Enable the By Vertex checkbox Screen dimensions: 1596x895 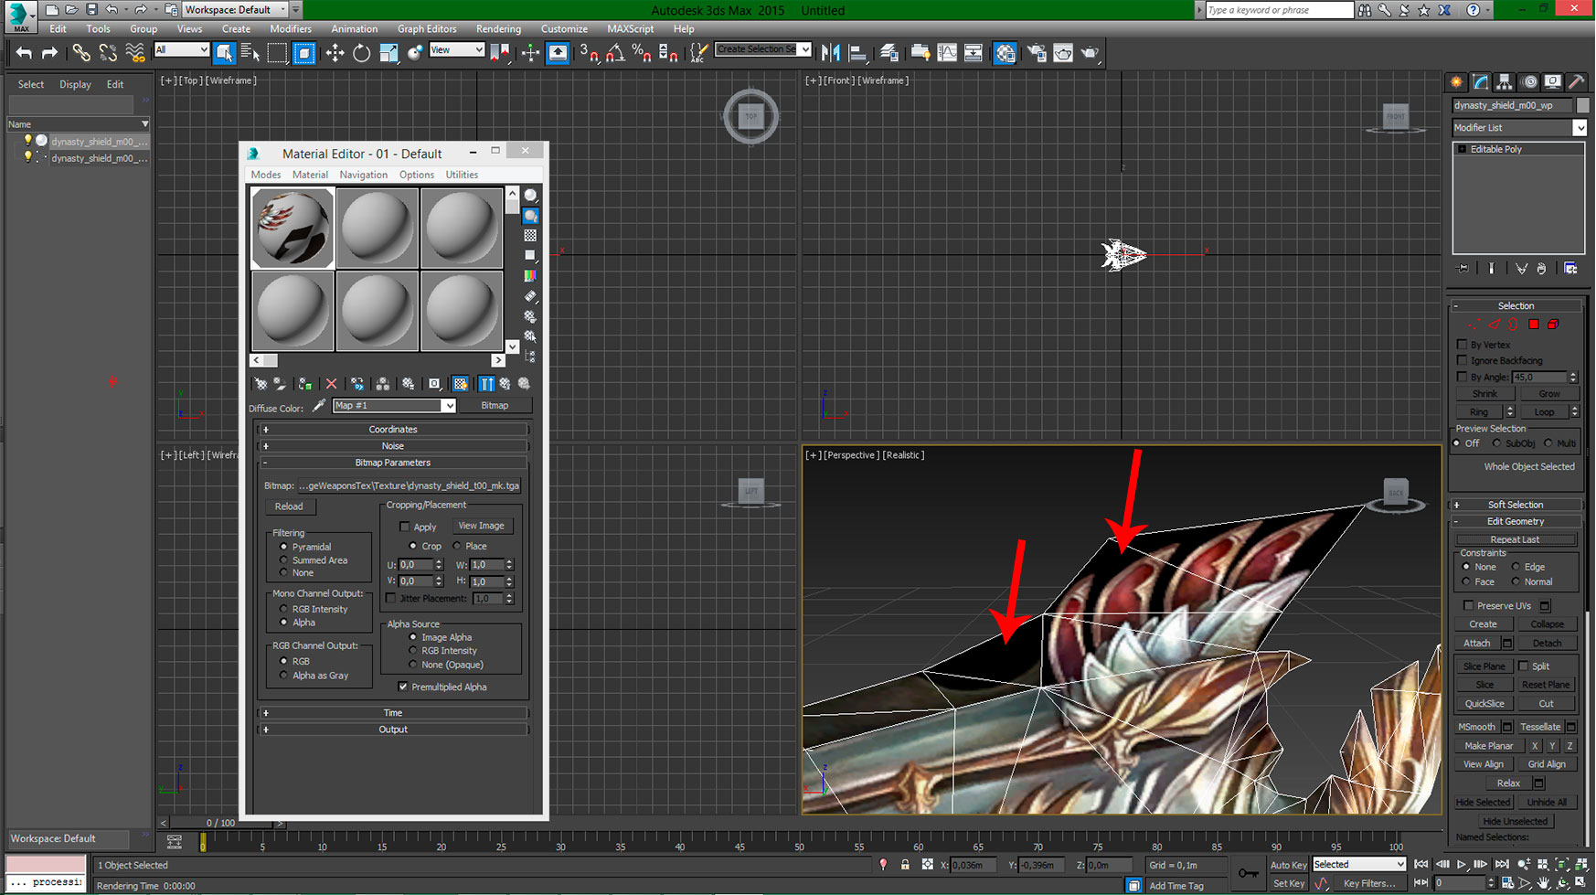[1462, 345]
